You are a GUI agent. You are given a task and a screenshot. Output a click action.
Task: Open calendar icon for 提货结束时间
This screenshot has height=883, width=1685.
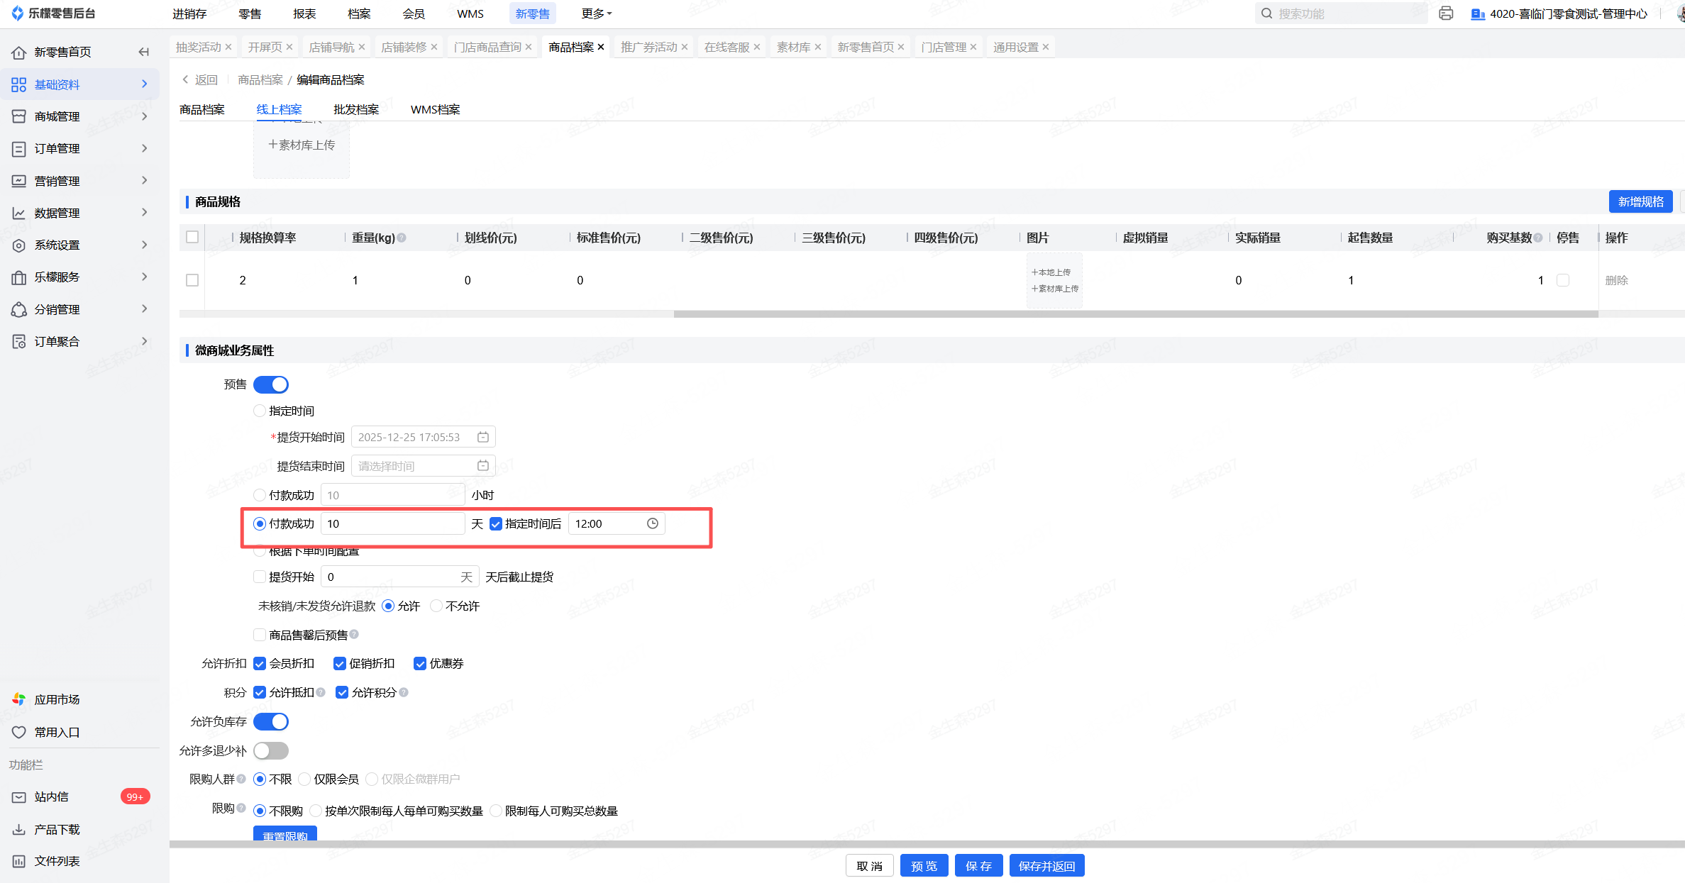tap(482, 466)
